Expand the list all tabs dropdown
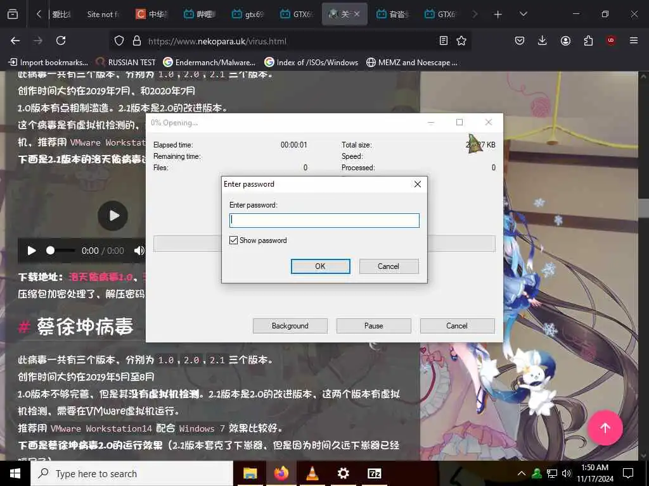 click(523, 14)
